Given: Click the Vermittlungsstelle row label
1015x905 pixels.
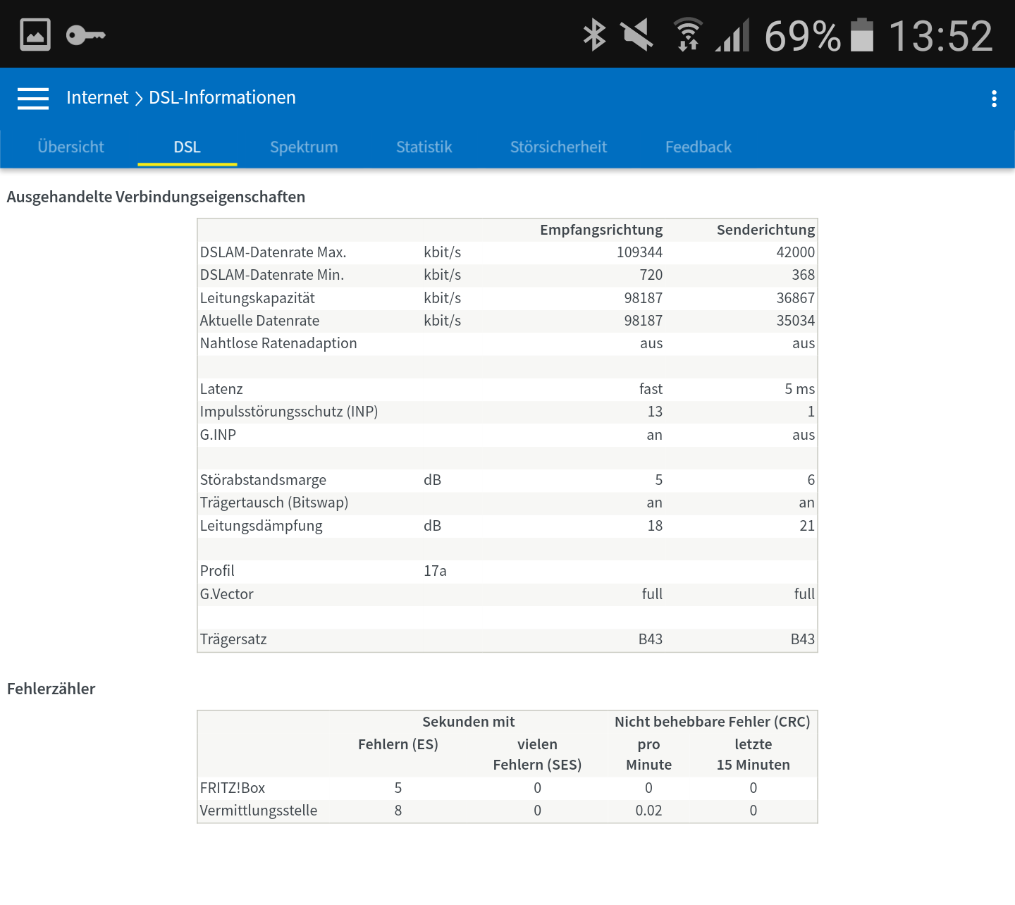Looking at the screenshot, I should pos(258,811).
